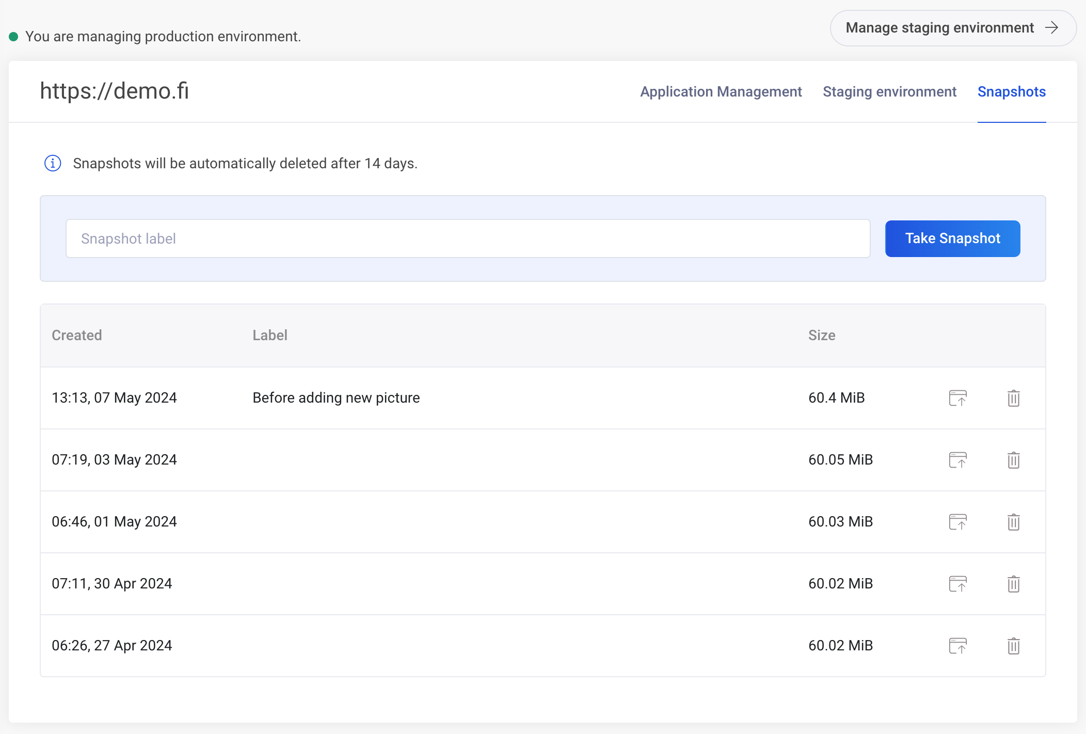
Task: Open the Application Management tab
Action: coord(721,92)
